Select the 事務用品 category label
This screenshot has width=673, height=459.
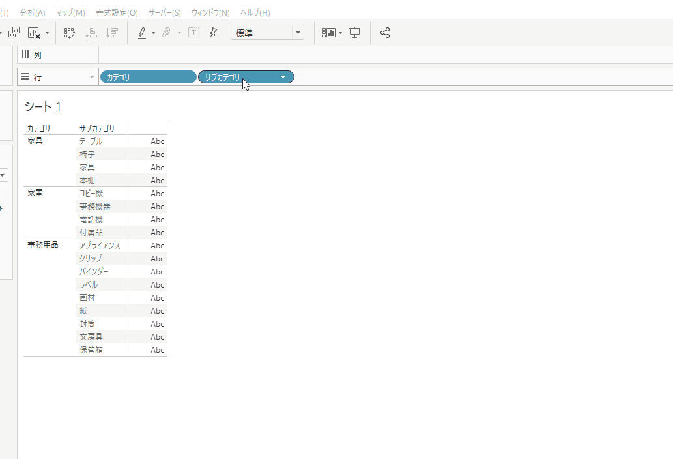(x=43, y=244)
